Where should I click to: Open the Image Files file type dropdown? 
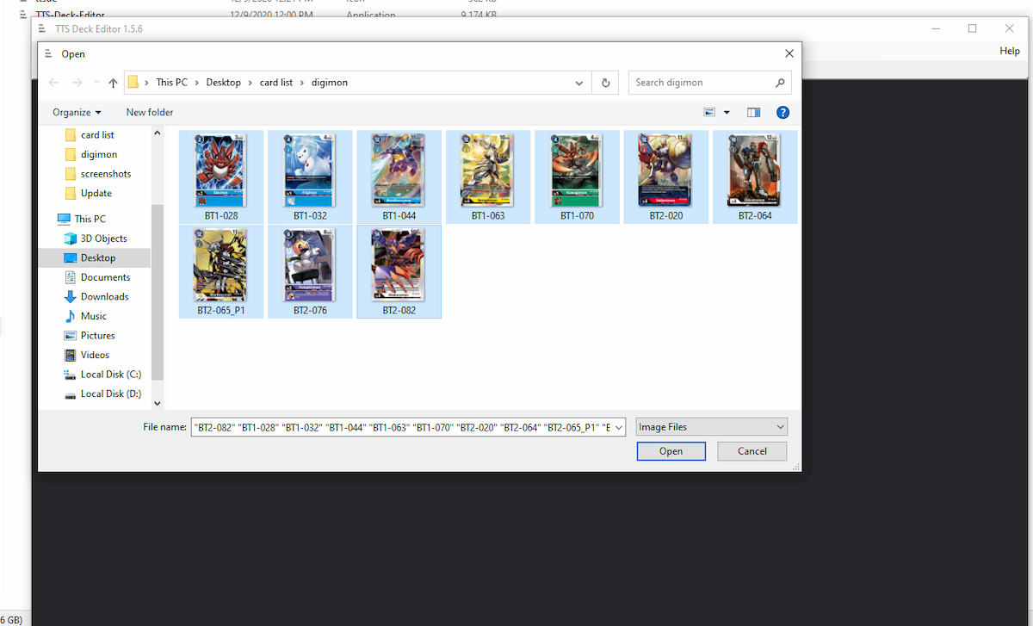tap(711, 426)
